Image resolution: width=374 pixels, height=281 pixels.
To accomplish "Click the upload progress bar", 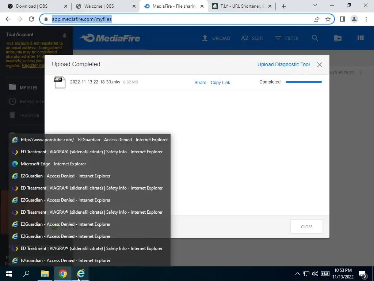I will 304,82.
